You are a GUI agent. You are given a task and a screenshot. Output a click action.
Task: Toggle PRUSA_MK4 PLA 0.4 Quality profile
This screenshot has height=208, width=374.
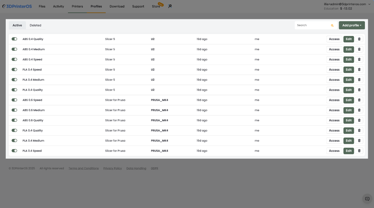click(14, 130)
